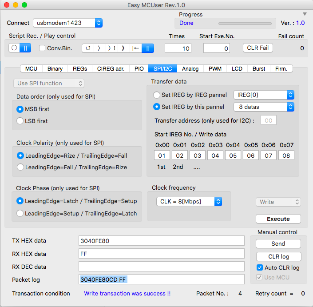Screen dimensions: 313x307
Task: Select MSB first data order
Action: tap(20, 109)
